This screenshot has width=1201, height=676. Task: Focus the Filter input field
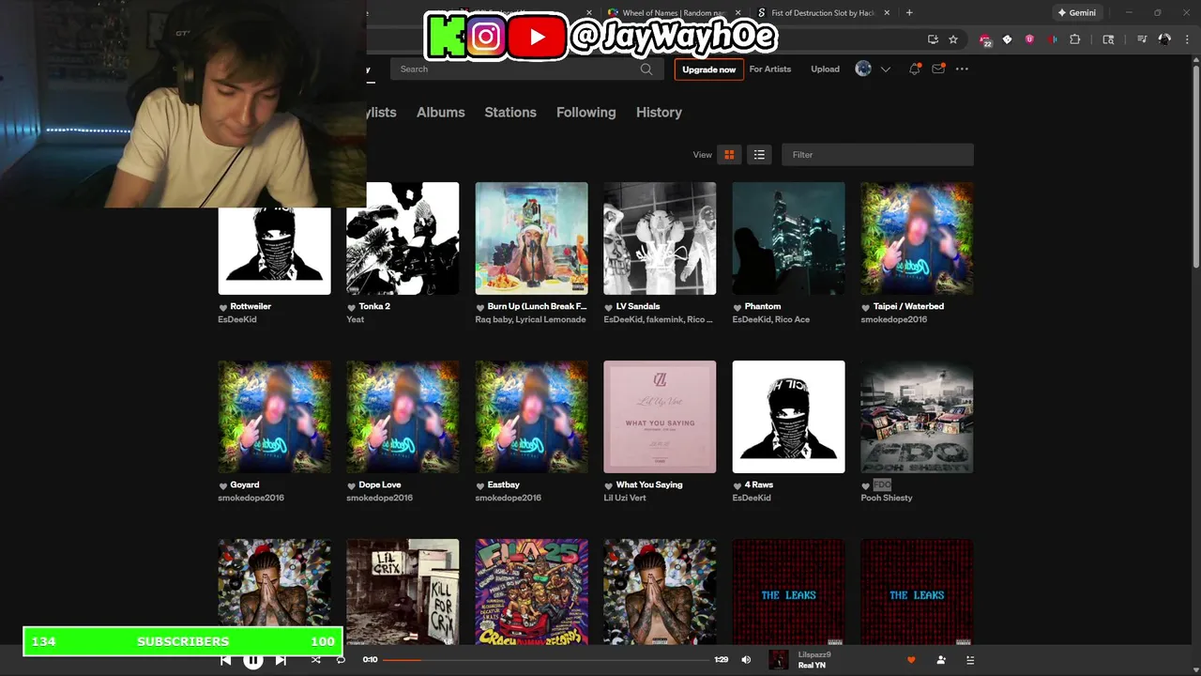(x=877, y=155)
